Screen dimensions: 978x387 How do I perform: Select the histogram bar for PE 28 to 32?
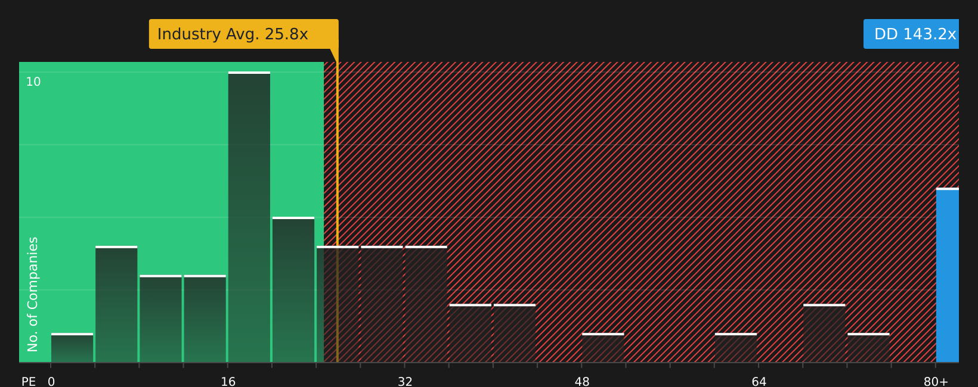pos(382,304)
